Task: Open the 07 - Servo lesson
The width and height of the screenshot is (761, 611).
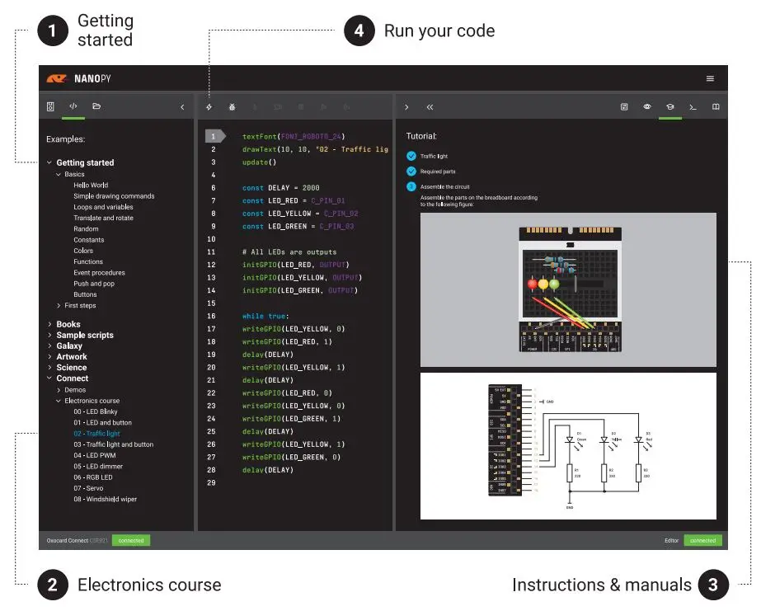Action: 88,488
